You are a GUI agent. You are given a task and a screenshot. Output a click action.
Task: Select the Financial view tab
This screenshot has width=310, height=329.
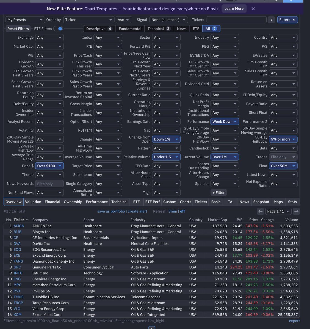52,202
